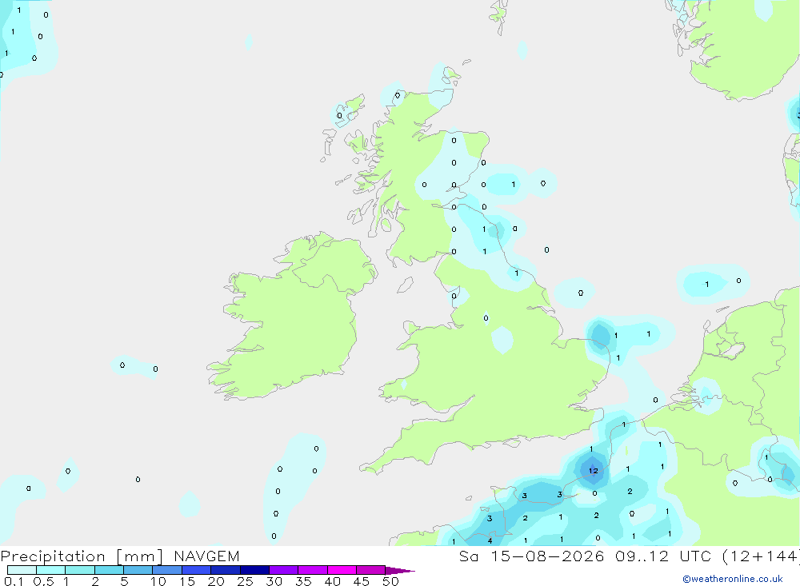Click the legend label "50"
Viewport: 800px width, 586px height.
coord(391,581)
